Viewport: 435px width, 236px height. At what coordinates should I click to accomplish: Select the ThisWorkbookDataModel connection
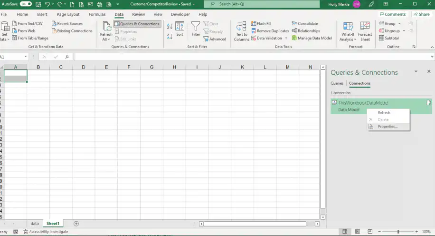[x=381, y=106]
